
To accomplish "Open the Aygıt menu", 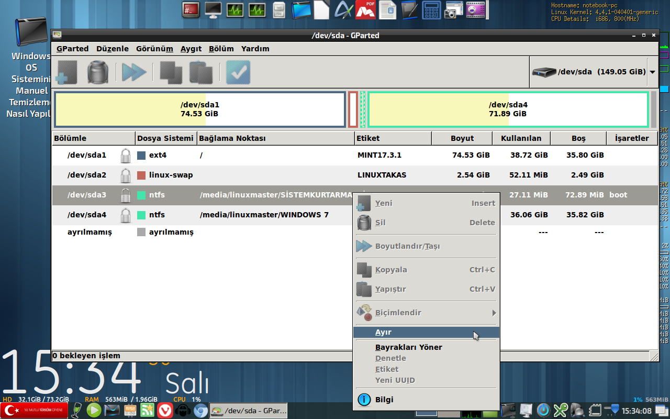I will pyautogui.click(x=191, y=49).
